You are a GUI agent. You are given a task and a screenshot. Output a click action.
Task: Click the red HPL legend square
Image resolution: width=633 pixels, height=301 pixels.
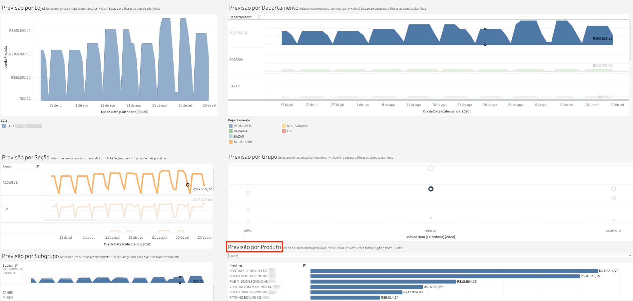tap(284, 131)
